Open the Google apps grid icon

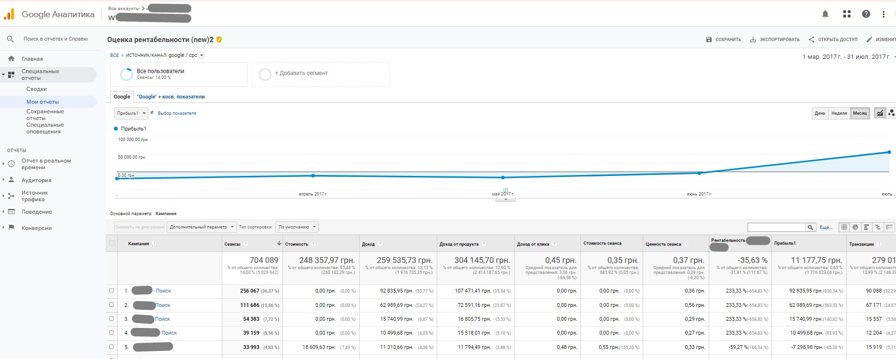point(847,14)
